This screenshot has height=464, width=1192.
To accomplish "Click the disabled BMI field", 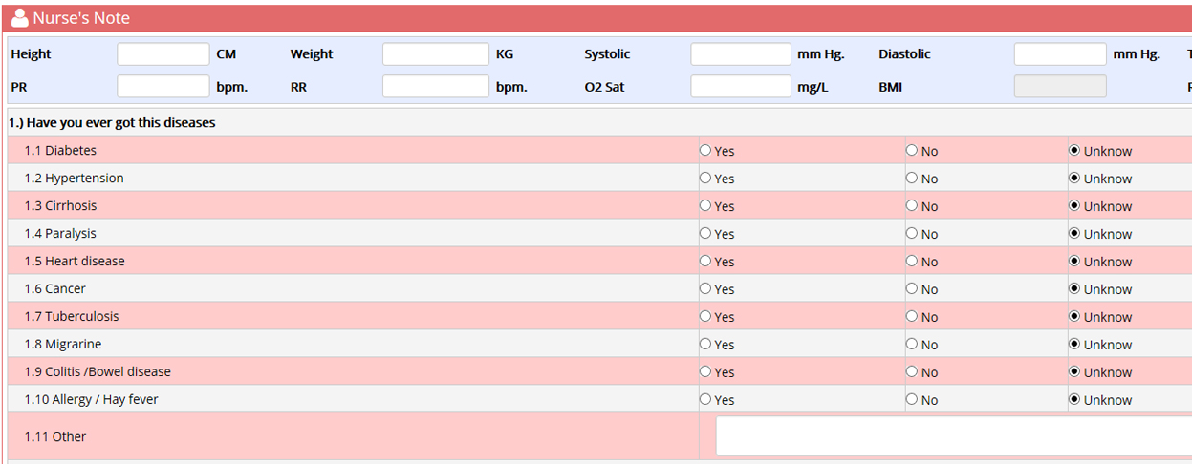I will point(1059,87).
